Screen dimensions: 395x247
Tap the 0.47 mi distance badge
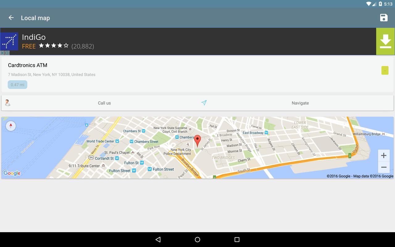coord(18,85)
